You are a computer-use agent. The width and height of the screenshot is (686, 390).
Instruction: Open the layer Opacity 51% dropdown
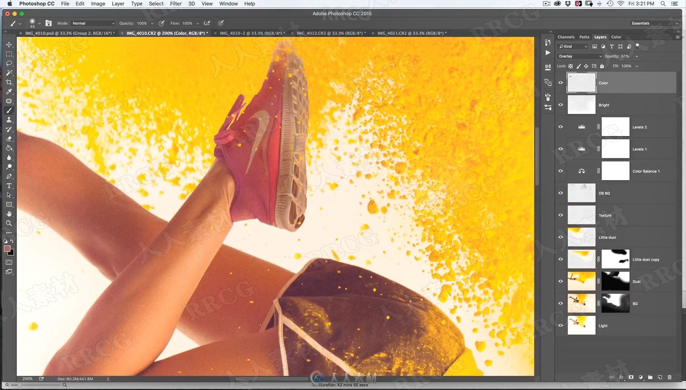click(637, 56)
